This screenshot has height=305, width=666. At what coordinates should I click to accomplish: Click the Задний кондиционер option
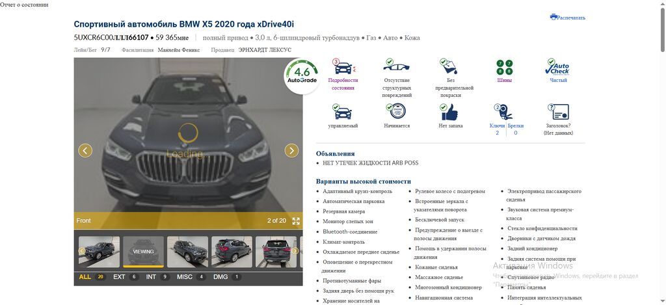[533, 248]
